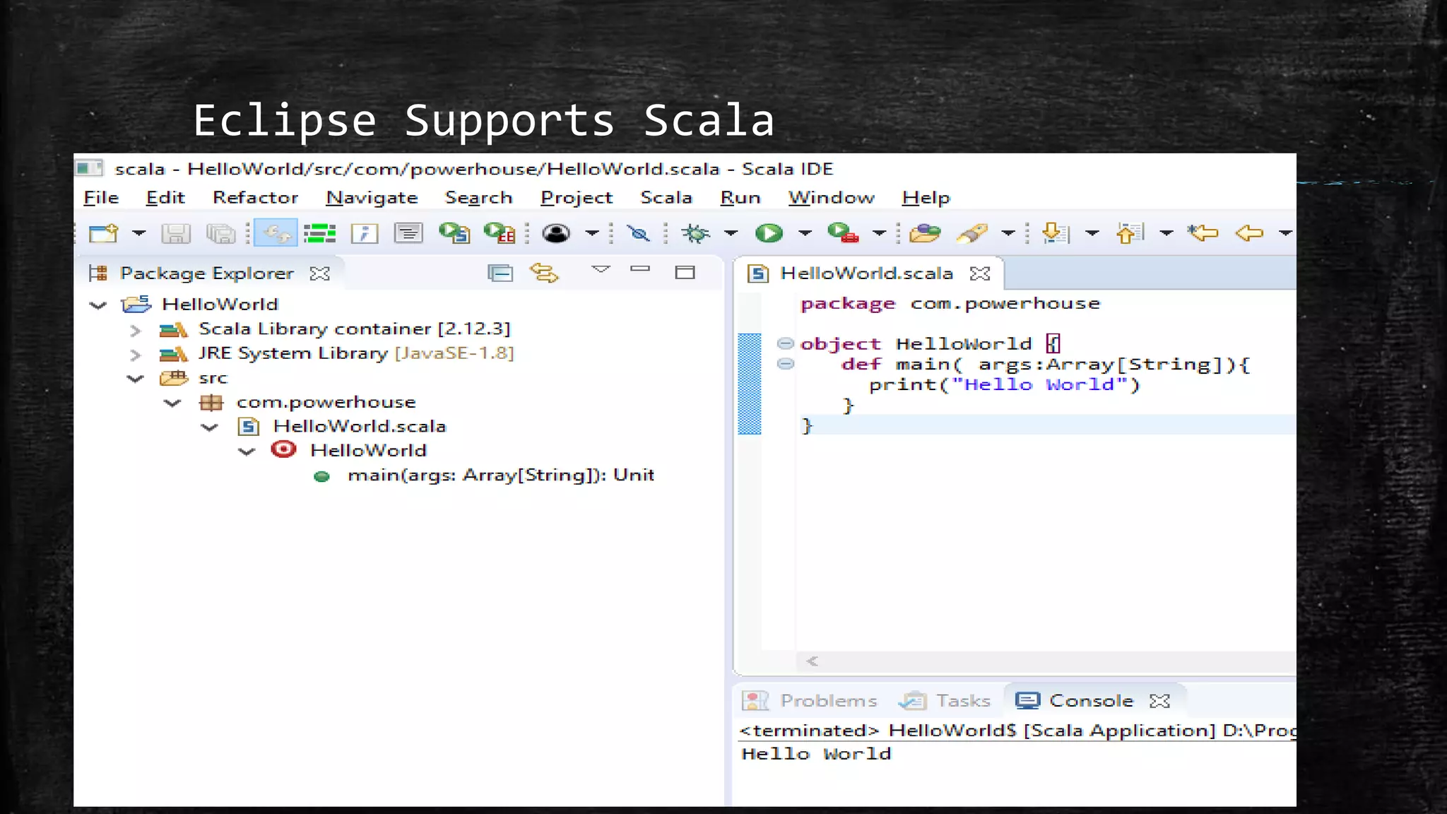
Task: Open the Back navigation history dropdown
Action: pos(1285,232)
